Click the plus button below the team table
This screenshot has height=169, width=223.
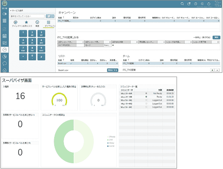point(212,70)
